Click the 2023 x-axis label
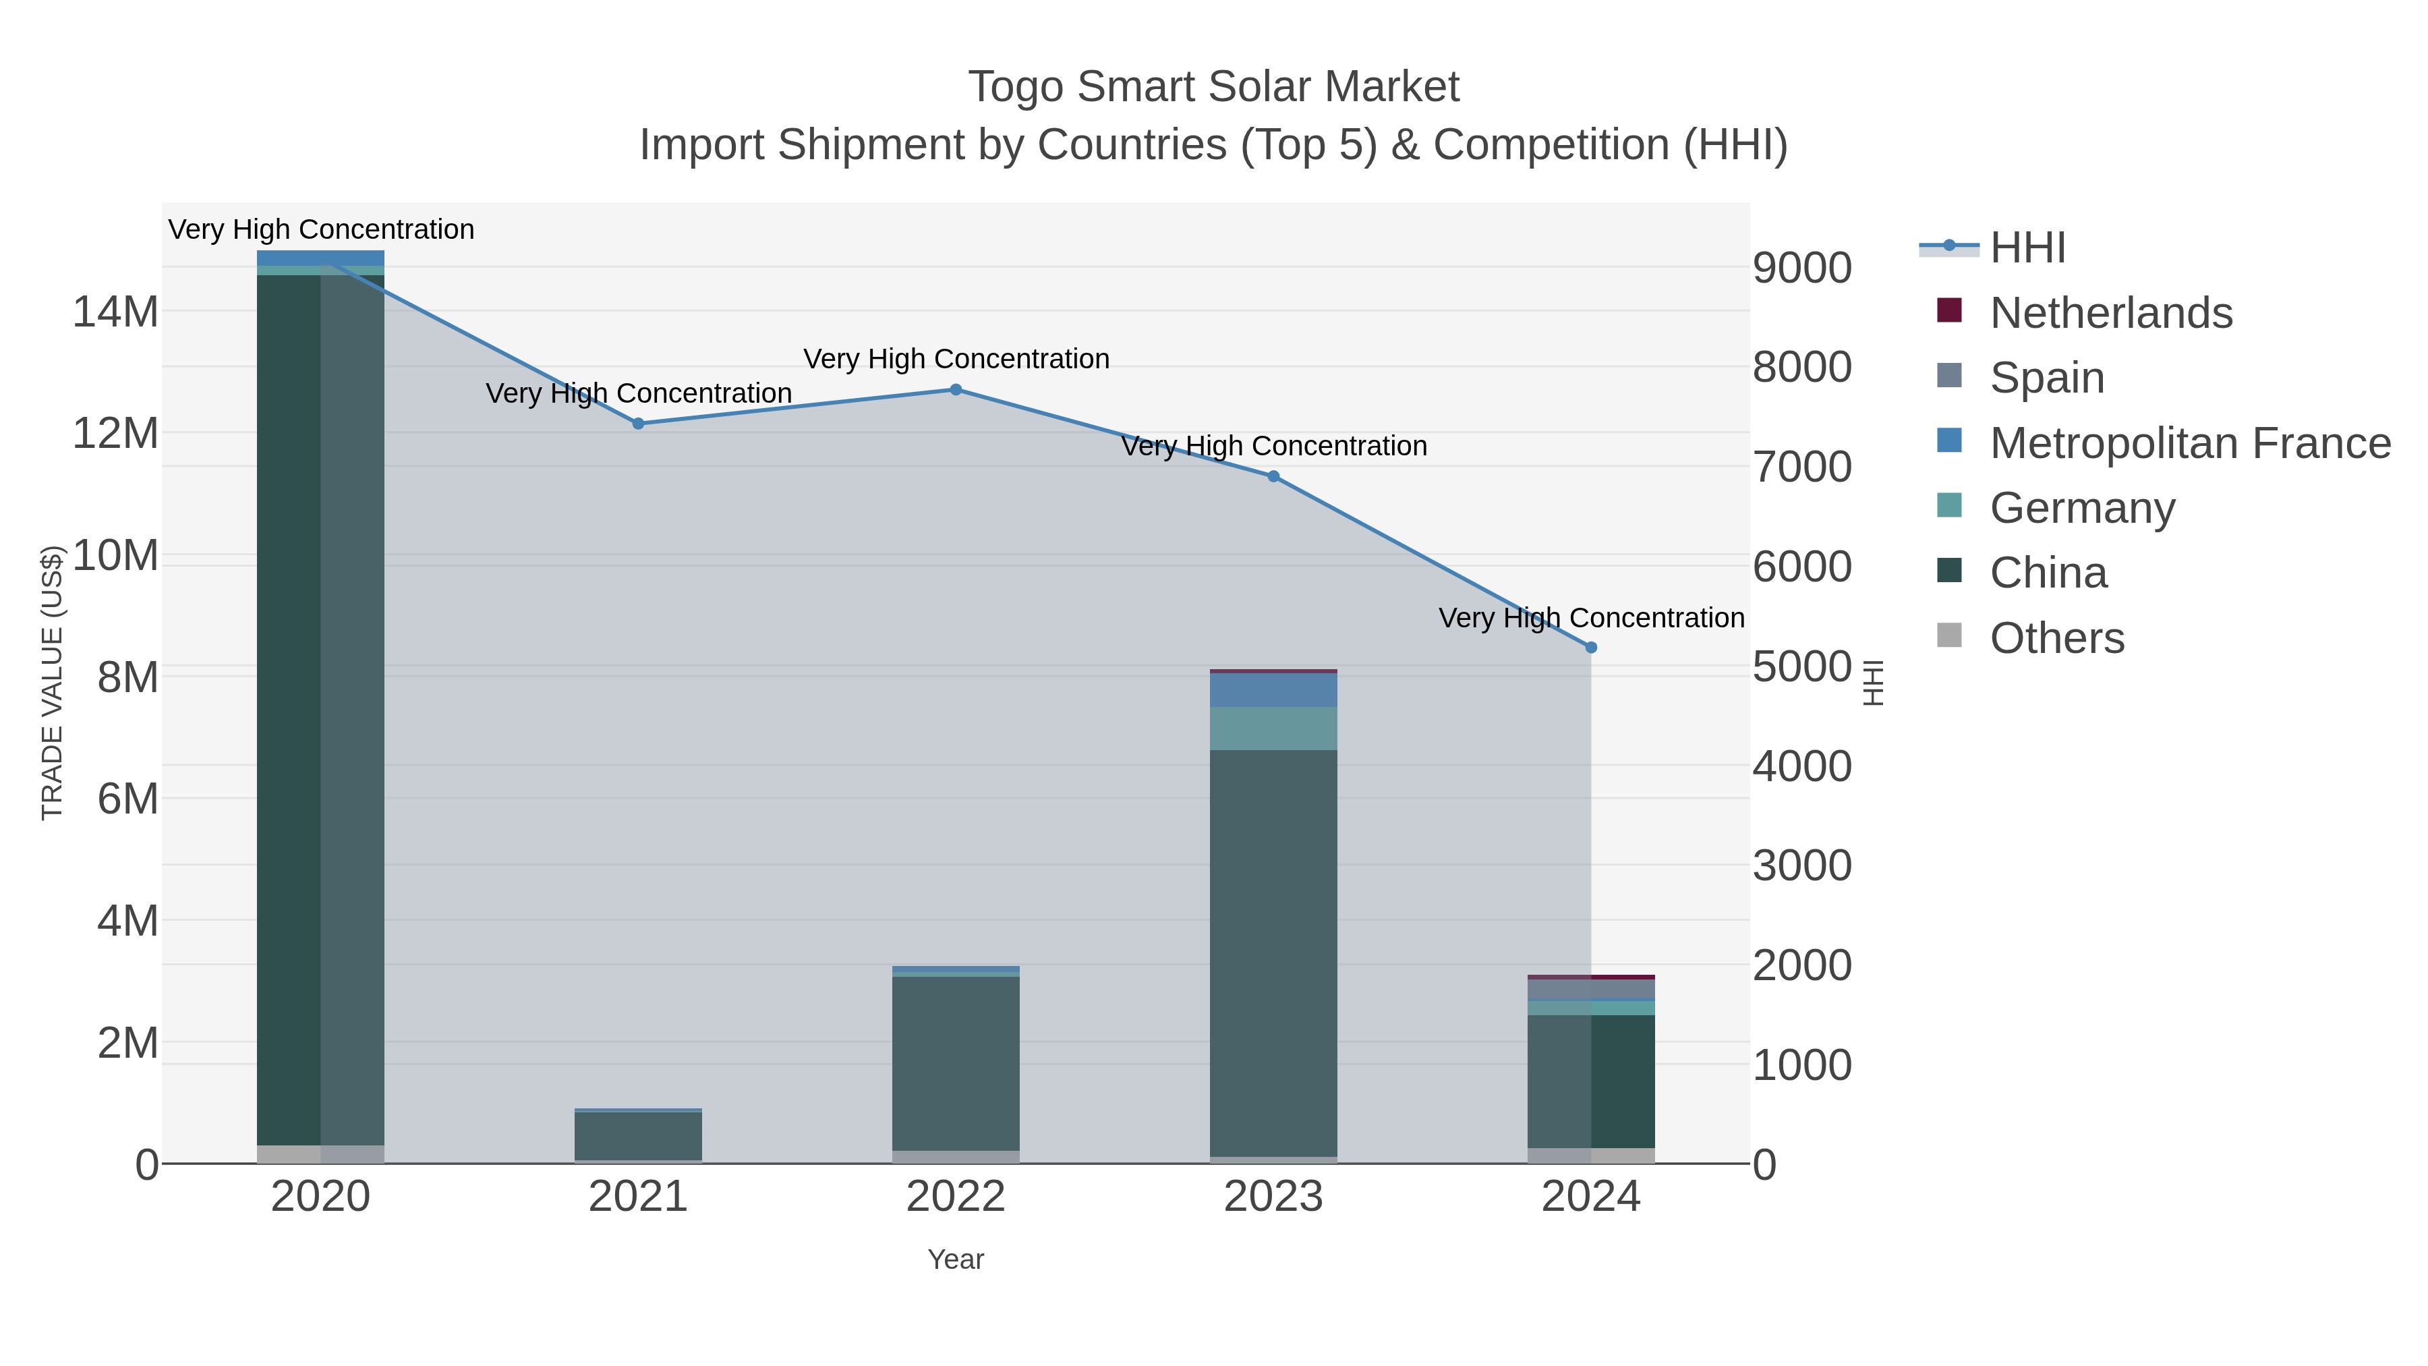The image size is (2428, 1366). (1273, 1197)
